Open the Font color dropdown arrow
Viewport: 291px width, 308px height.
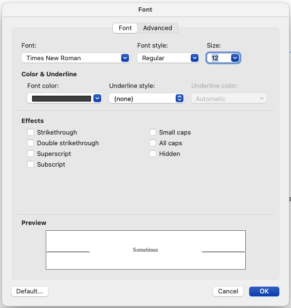(x=97, y=98)
